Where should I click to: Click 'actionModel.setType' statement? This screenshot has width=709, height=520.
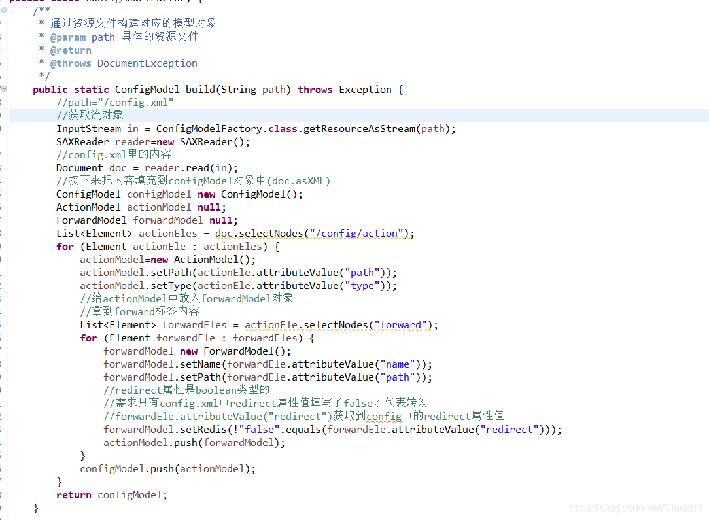coord(238,286)
